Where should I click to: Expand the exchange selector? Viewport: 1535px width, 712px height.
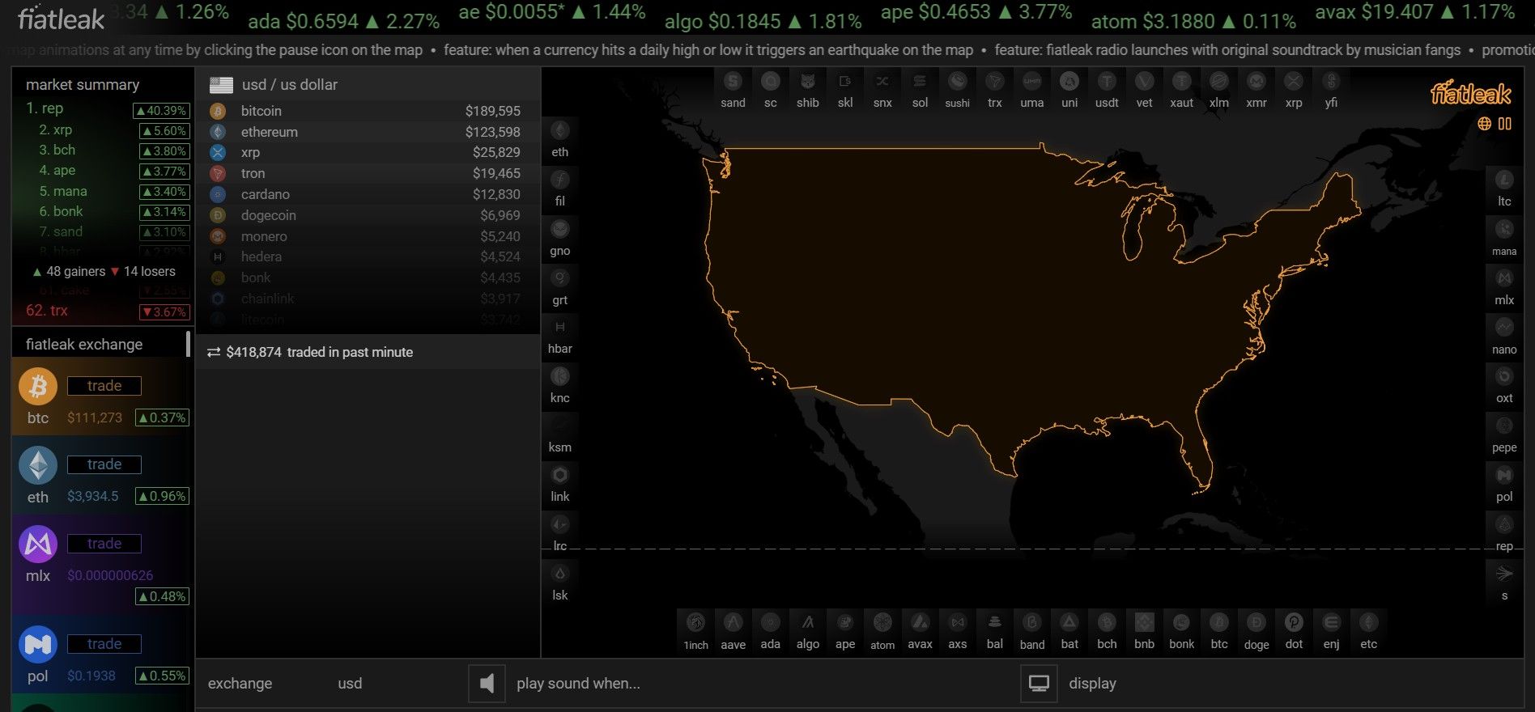[240, 684]
